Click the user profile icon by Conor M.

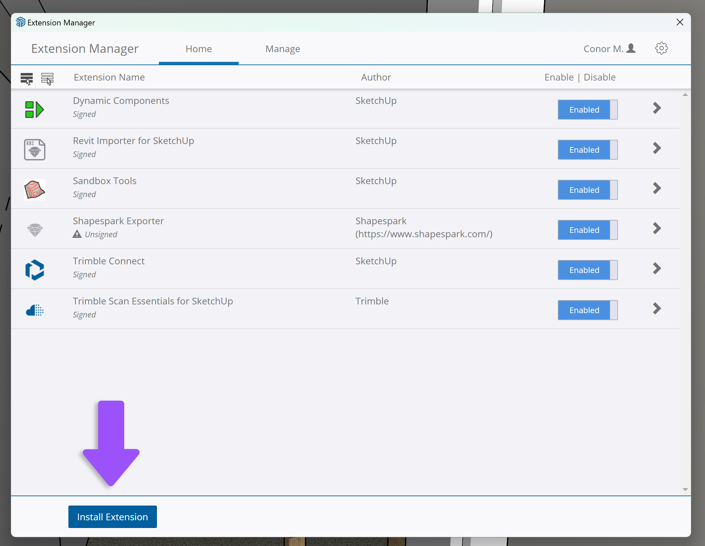pos(631,48)
